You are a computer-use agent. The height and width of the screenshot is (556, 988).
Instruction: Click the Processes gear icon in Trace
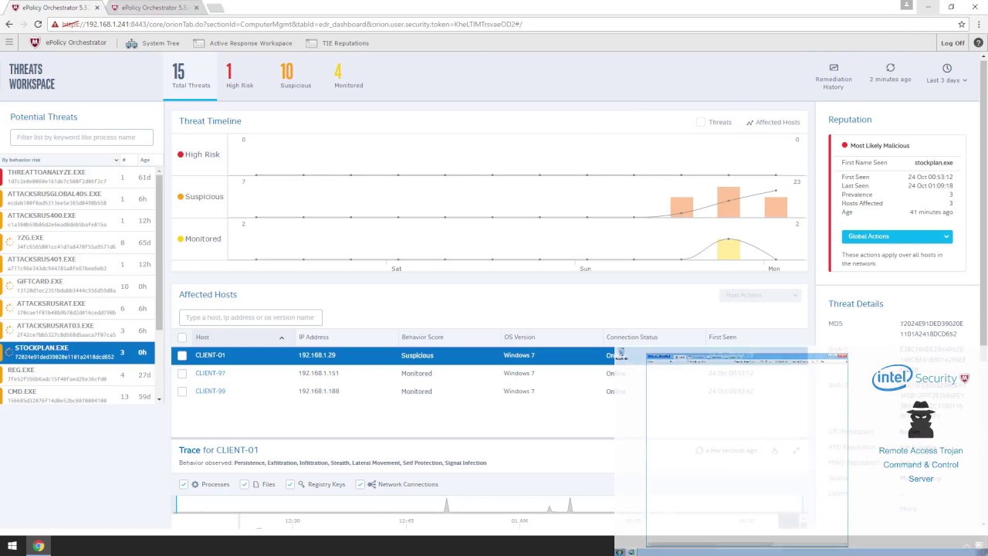tap(195, 484)
